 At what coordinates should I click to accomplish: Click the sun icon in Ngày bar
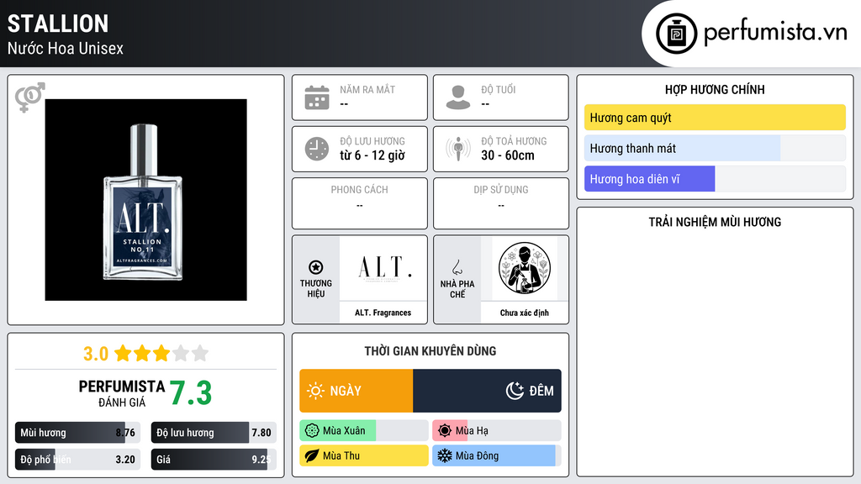tap(316, 391)
